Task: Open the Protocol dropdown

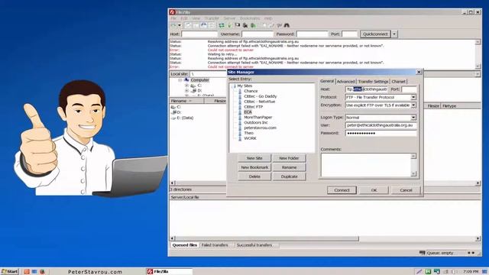Action: (413, 97)
